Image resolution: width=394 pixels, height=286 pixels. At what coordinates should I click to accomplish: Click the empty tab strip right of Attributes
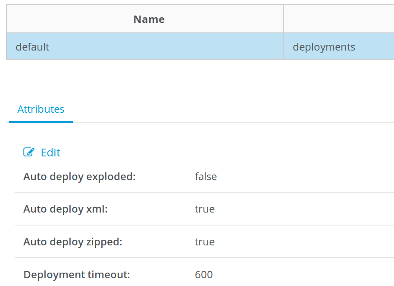click(233, 110)
